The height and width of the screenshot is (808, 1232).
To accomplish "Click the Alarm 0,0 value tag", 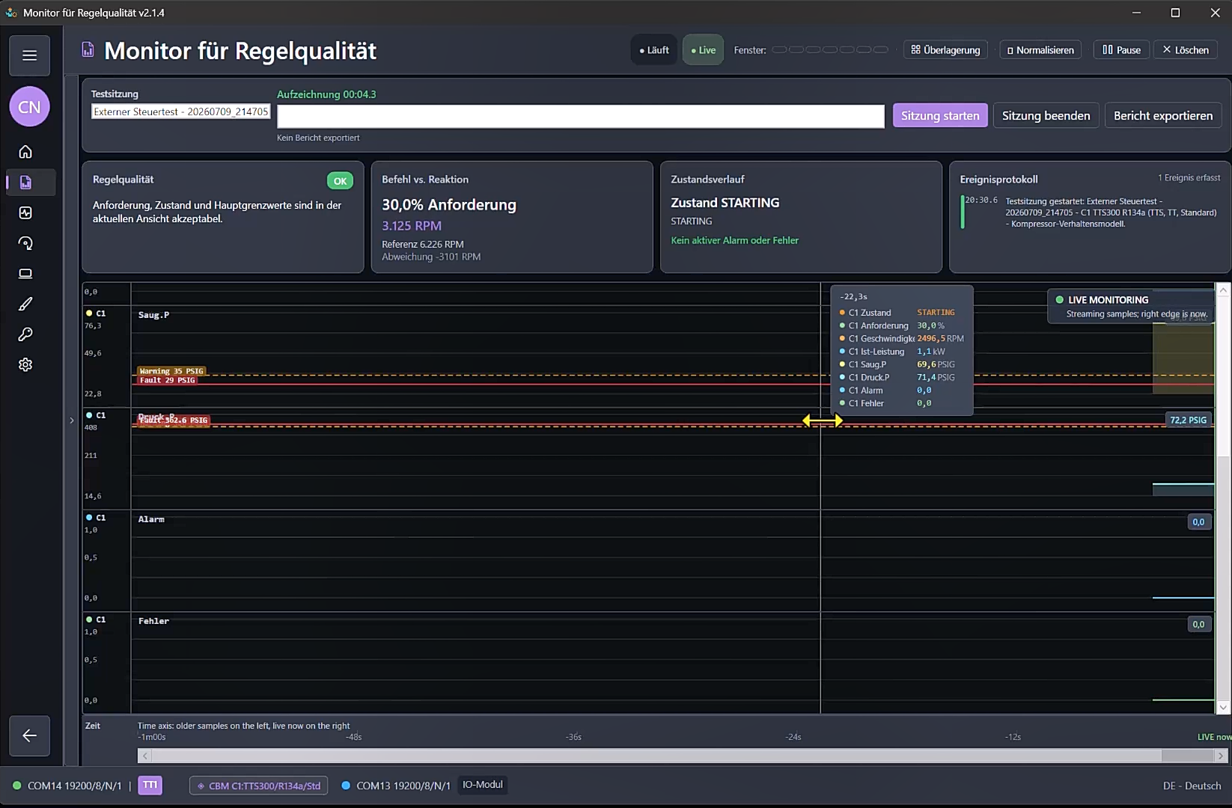I will 1198,522.
